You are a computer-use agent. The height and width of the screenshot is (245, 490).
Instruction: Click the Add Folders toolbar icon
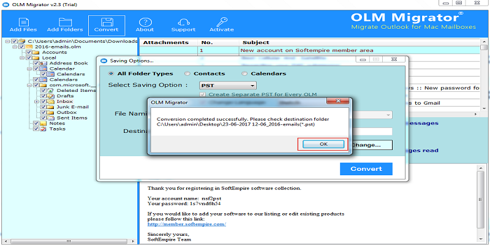(x=65, y=22)
